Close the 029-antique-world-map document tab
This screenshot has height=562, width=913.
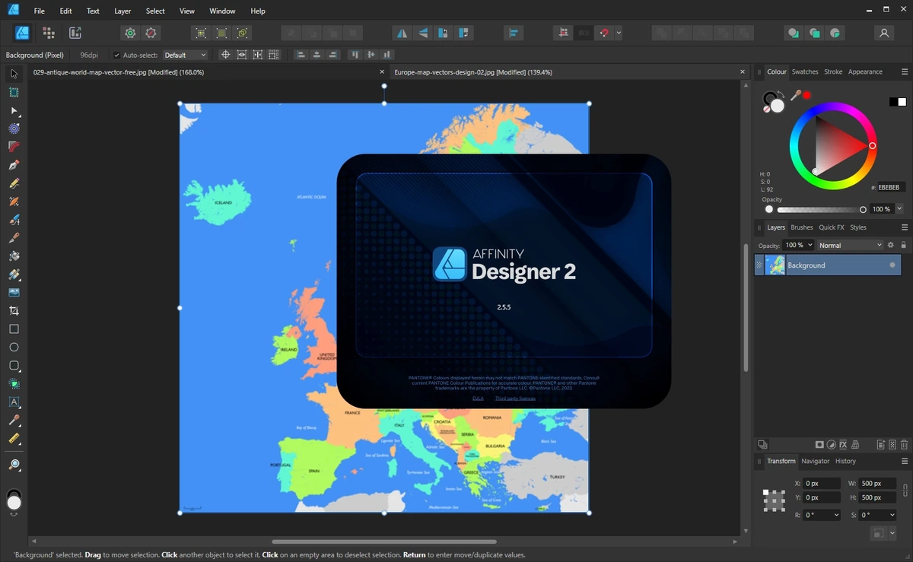(x=382, y=72)
